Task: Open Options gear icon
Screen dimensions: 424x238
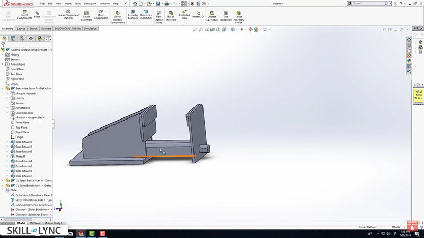Action: [204, 4]
